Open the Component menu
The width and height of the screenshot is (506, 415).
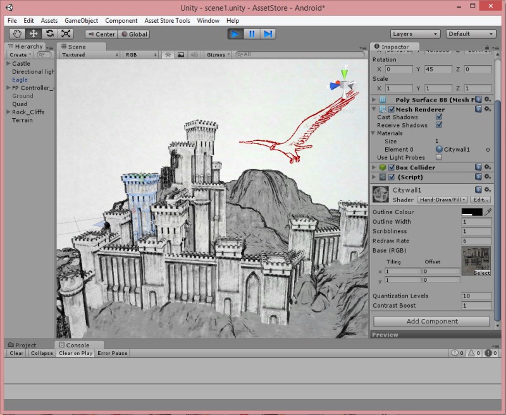click(x=121, y=21)
